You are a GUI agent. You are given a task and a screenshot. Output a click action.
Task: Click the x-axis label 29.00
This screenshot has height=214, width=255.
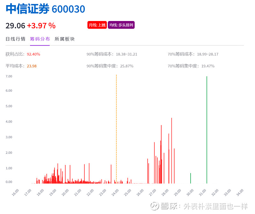coord(178,193)
